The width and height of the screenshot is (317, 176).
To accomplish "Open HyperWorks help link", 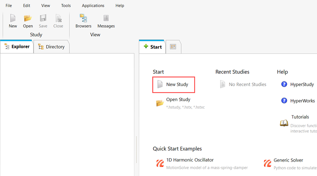I will [303, 101].
